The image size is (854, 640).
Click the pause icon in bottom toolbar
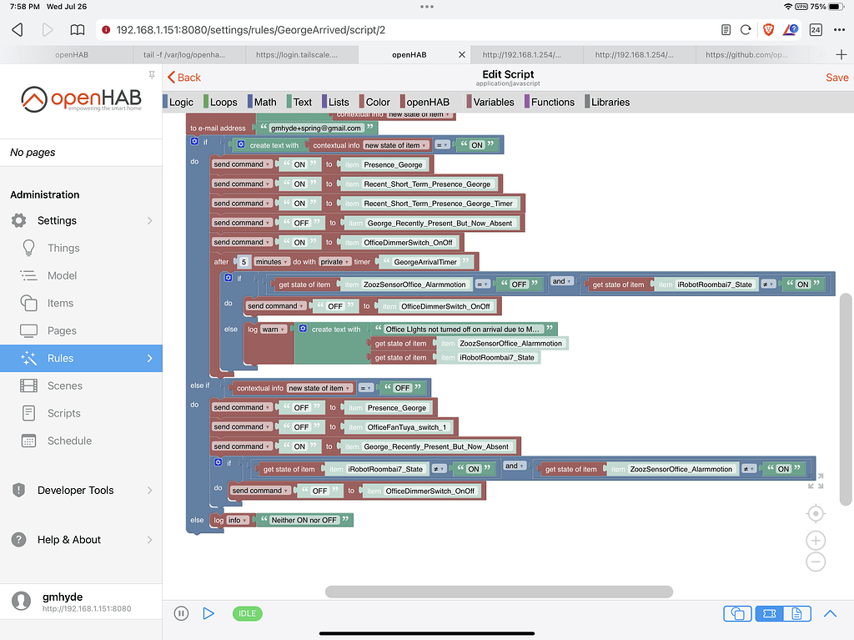point(181,612)
